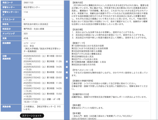Click the 日程 実施時間 header cell

[x=11, y=79]
